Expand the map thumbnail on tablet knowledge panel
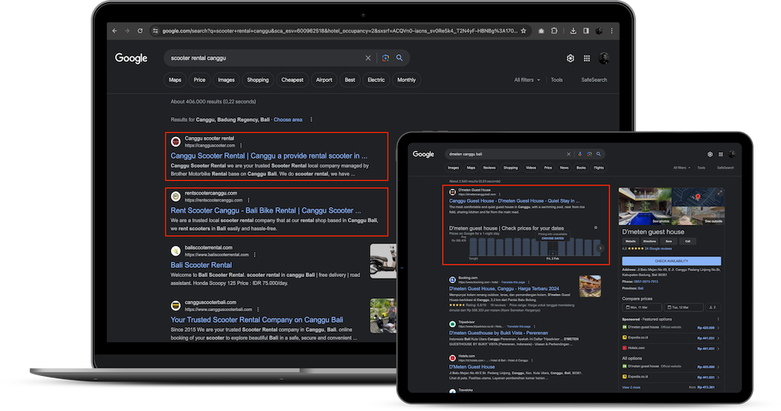 [x=720, y=192]
